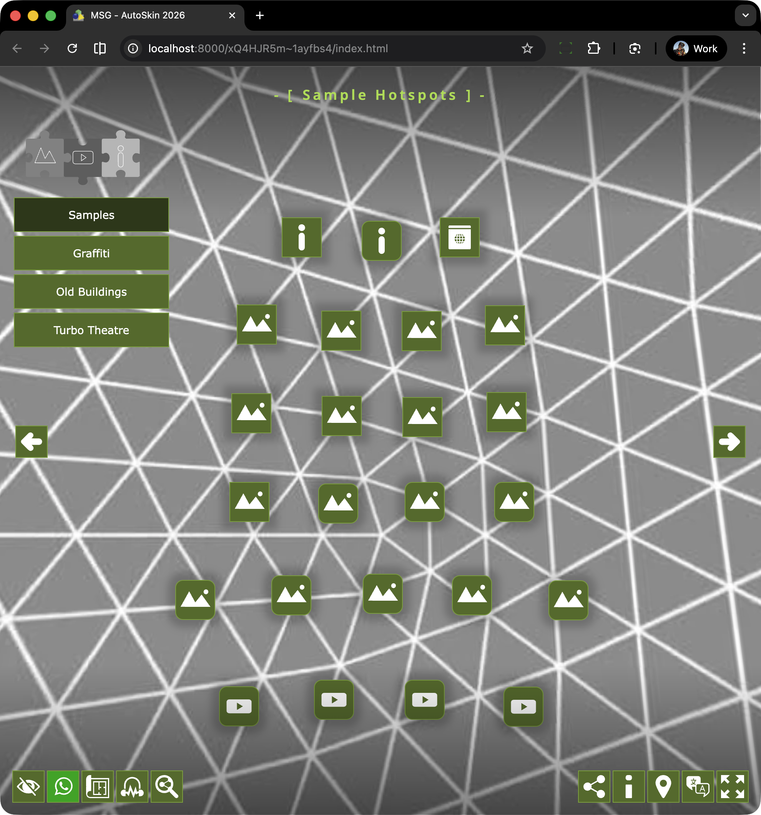Toggle fullscreen with arrows icon

pos(732,786)
